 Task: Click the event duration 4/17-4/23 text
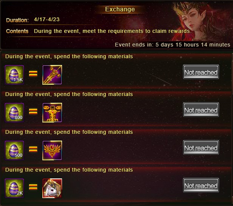(x=47, y=19)
